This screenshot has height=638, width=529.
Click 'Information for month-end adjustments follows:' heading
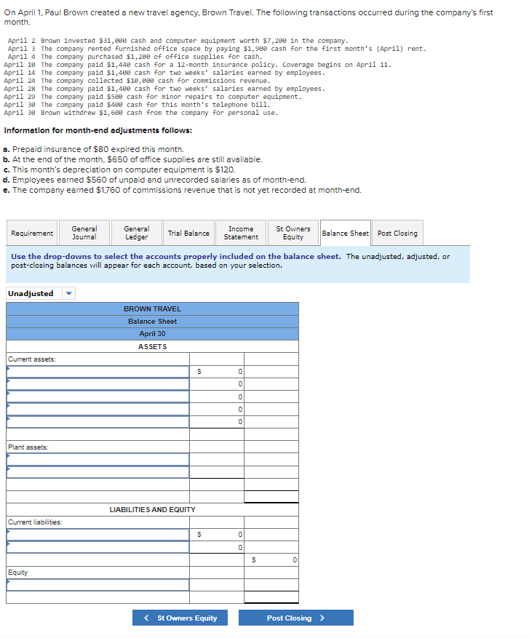point(98,130)
